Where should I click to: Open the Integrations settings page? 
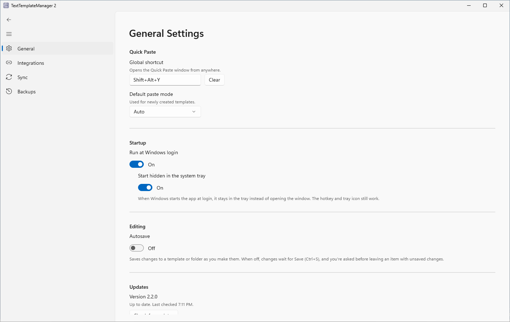(58, 63)
